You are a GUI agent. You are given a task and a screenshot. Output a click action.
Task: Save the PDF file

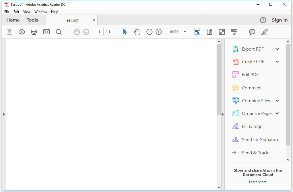point(9,32)
